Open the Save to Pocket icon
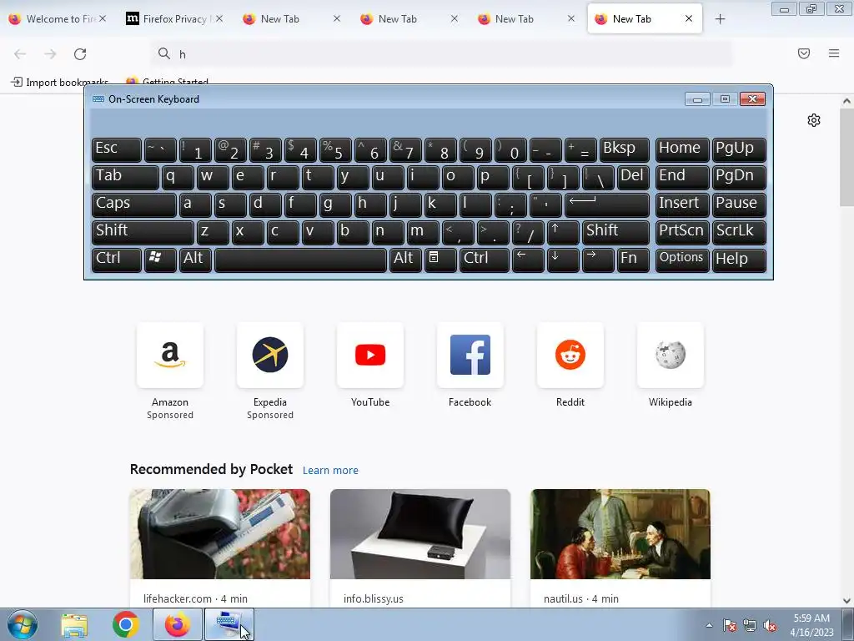 (x=804, y=53)
